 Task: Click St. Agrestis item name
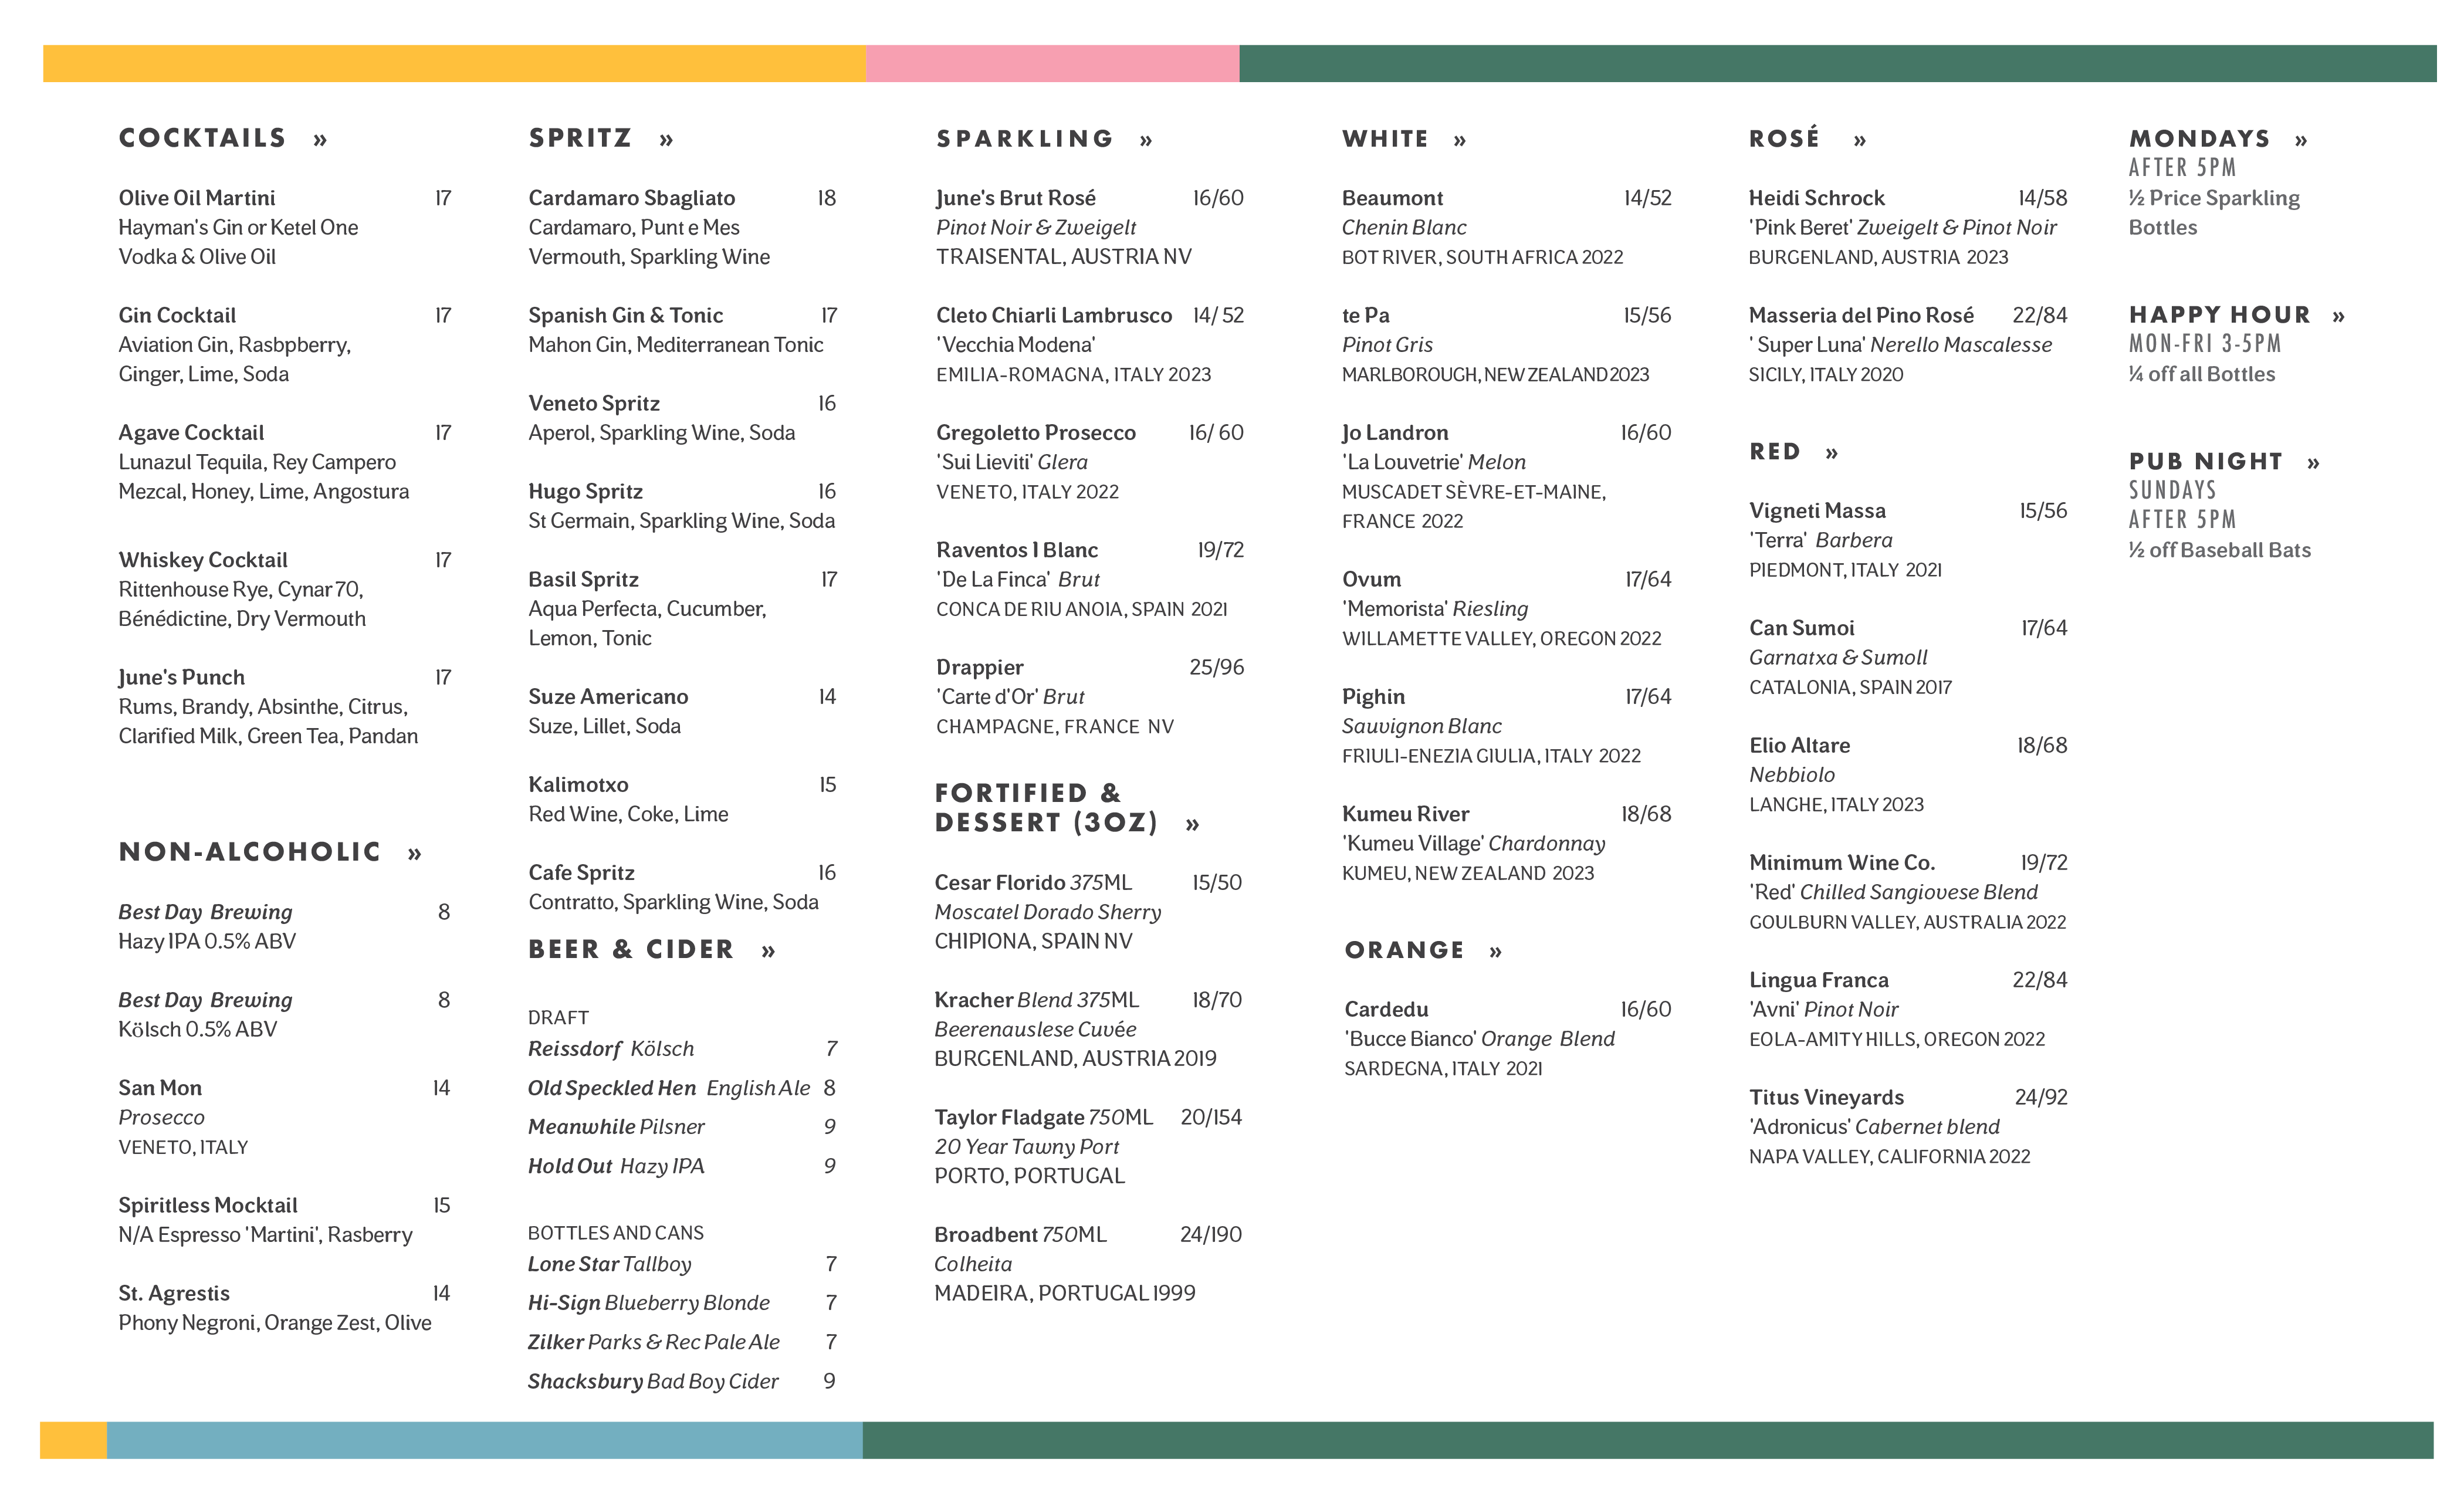(174, 1293)
